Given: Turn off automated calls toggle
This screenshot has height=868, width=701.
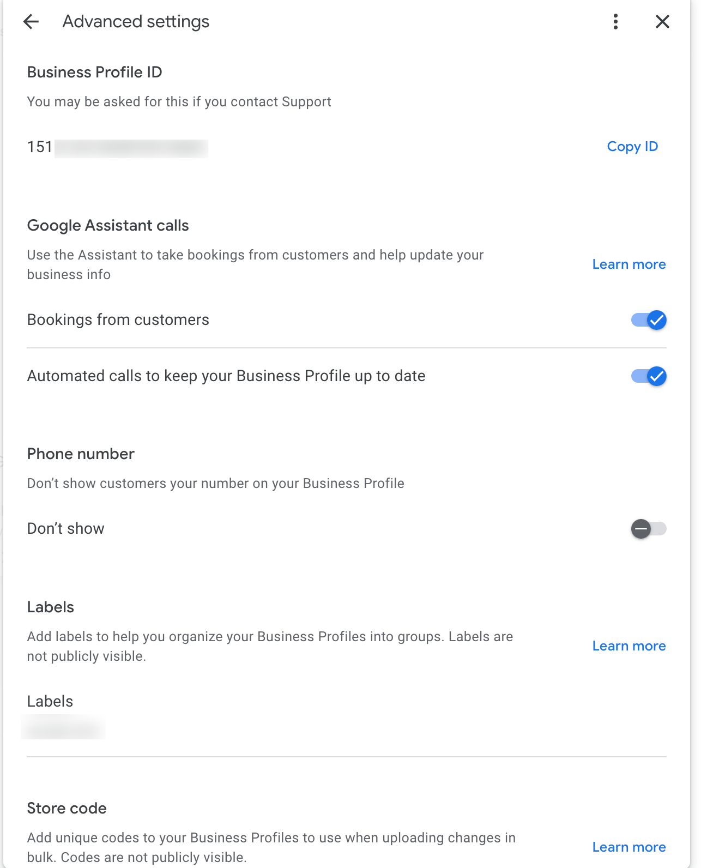Looking at the screenshot, I should point(649,376).
